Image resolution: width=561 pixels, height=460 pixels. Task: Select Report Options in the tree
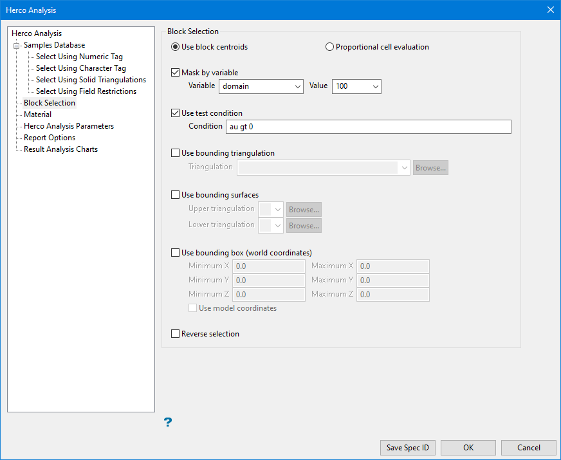(x=50, y=138)
